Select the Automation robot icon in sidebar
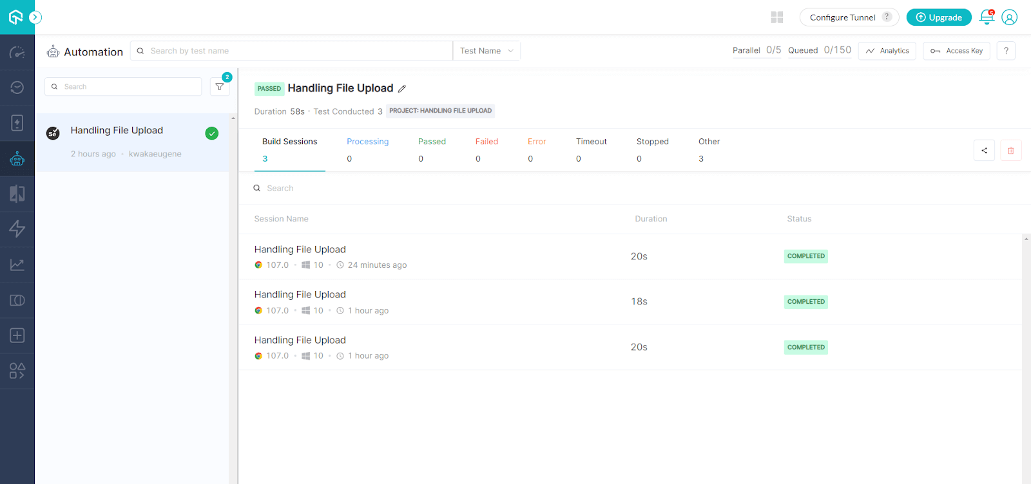 click(17, 158)
